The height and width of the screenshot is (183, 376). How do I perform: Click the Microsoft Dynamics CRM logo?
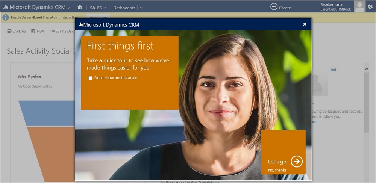pos(6,7)
